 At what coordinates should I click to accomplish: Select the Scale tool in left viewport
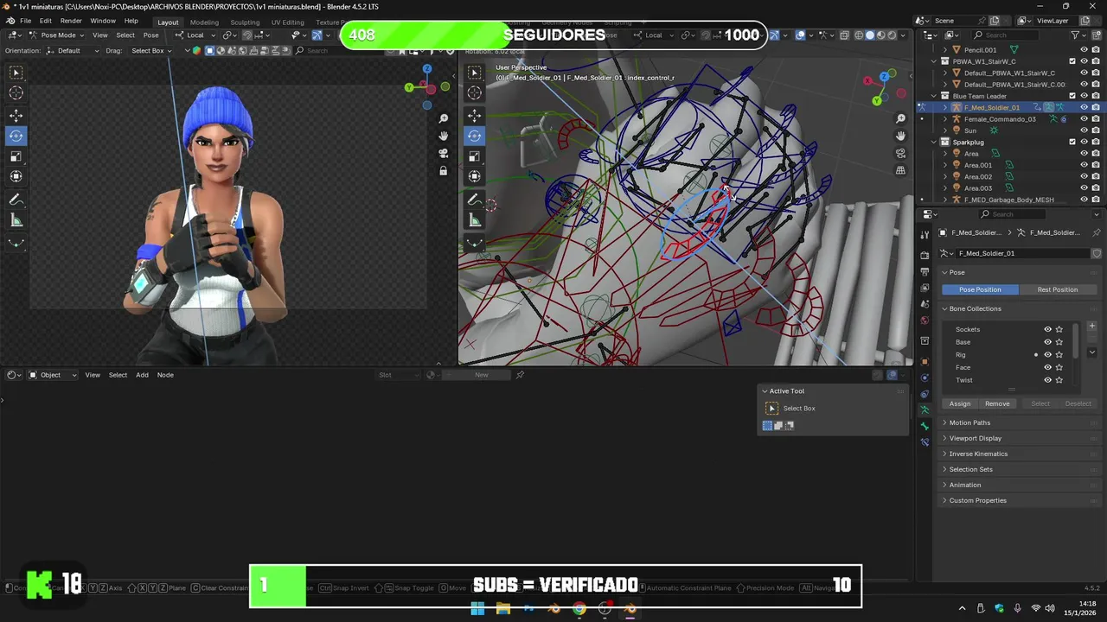pos(16,156)
